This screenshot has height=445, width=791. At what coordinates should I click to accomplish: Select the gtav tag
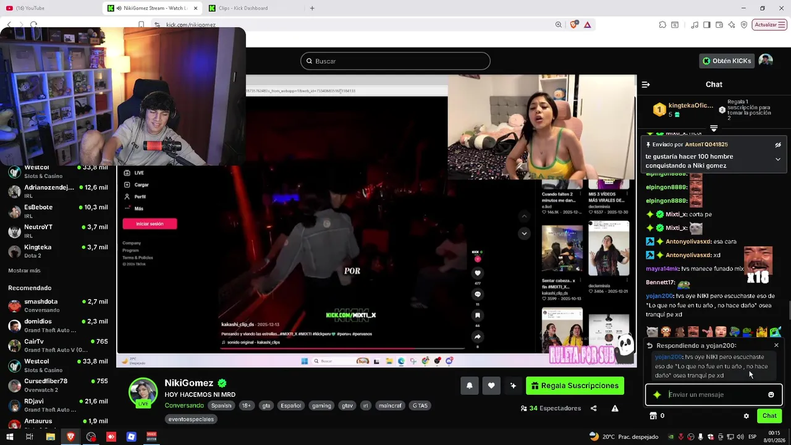click(347, 405)
